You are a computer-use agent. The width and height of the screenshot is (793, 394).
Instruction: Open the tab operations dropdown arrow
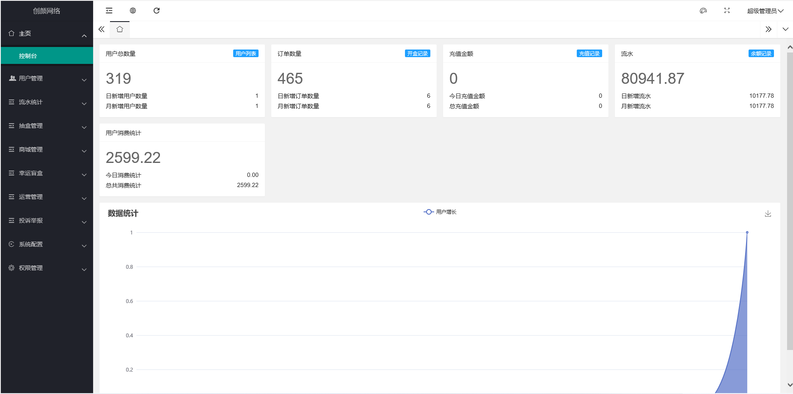[x=785, y=29]
